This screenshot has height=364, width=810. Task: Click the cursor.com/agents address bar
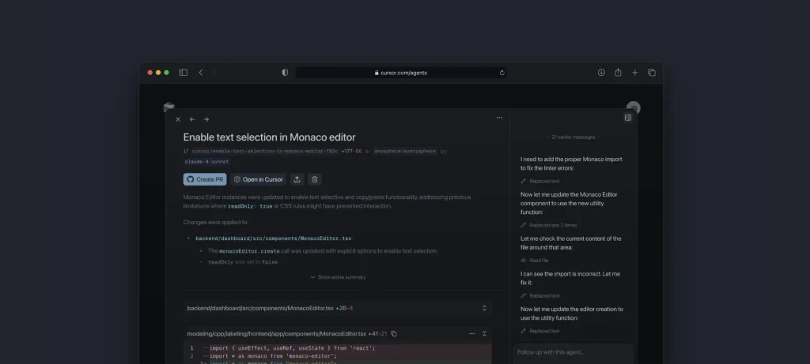pos(401,73)
